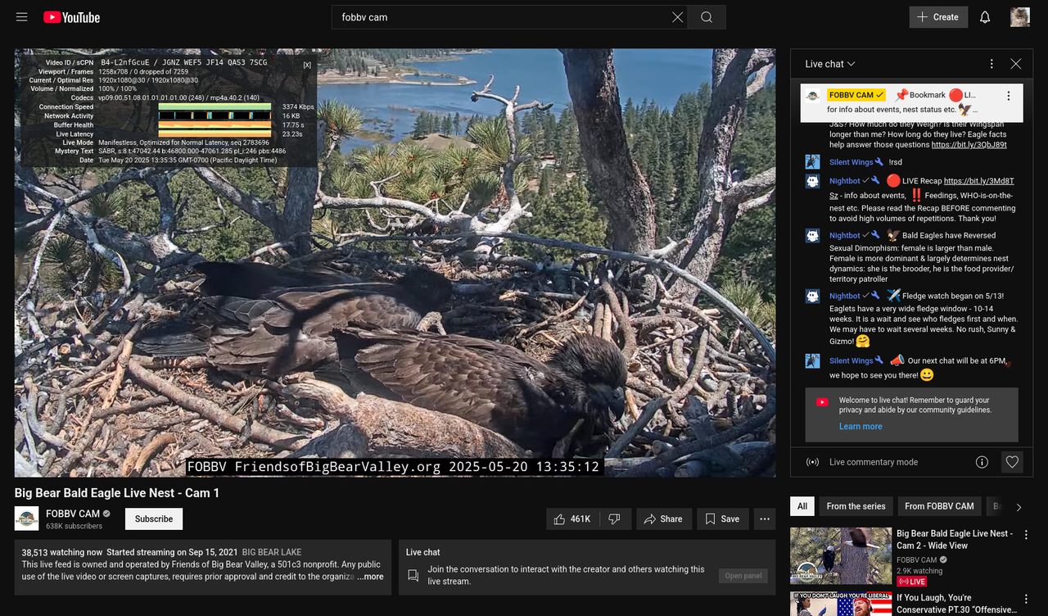Open live chat three-dot options menu
Viewport: 1048px width, 616px height.
point(992,64)
